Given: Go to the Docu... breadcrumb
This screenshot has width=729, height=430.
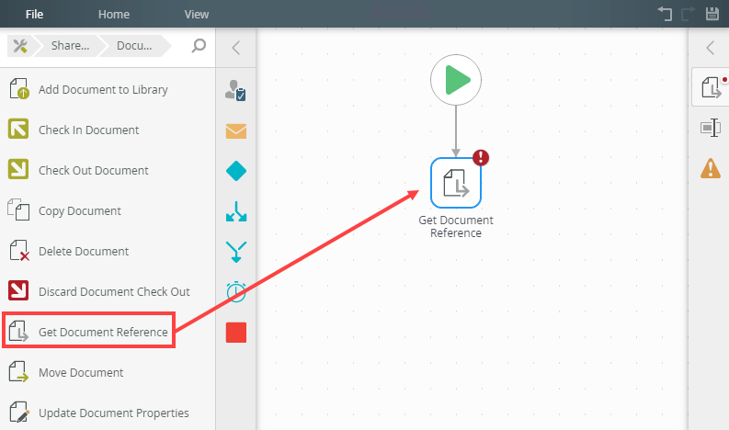Looking at the screenshot, I should point(134,46).
